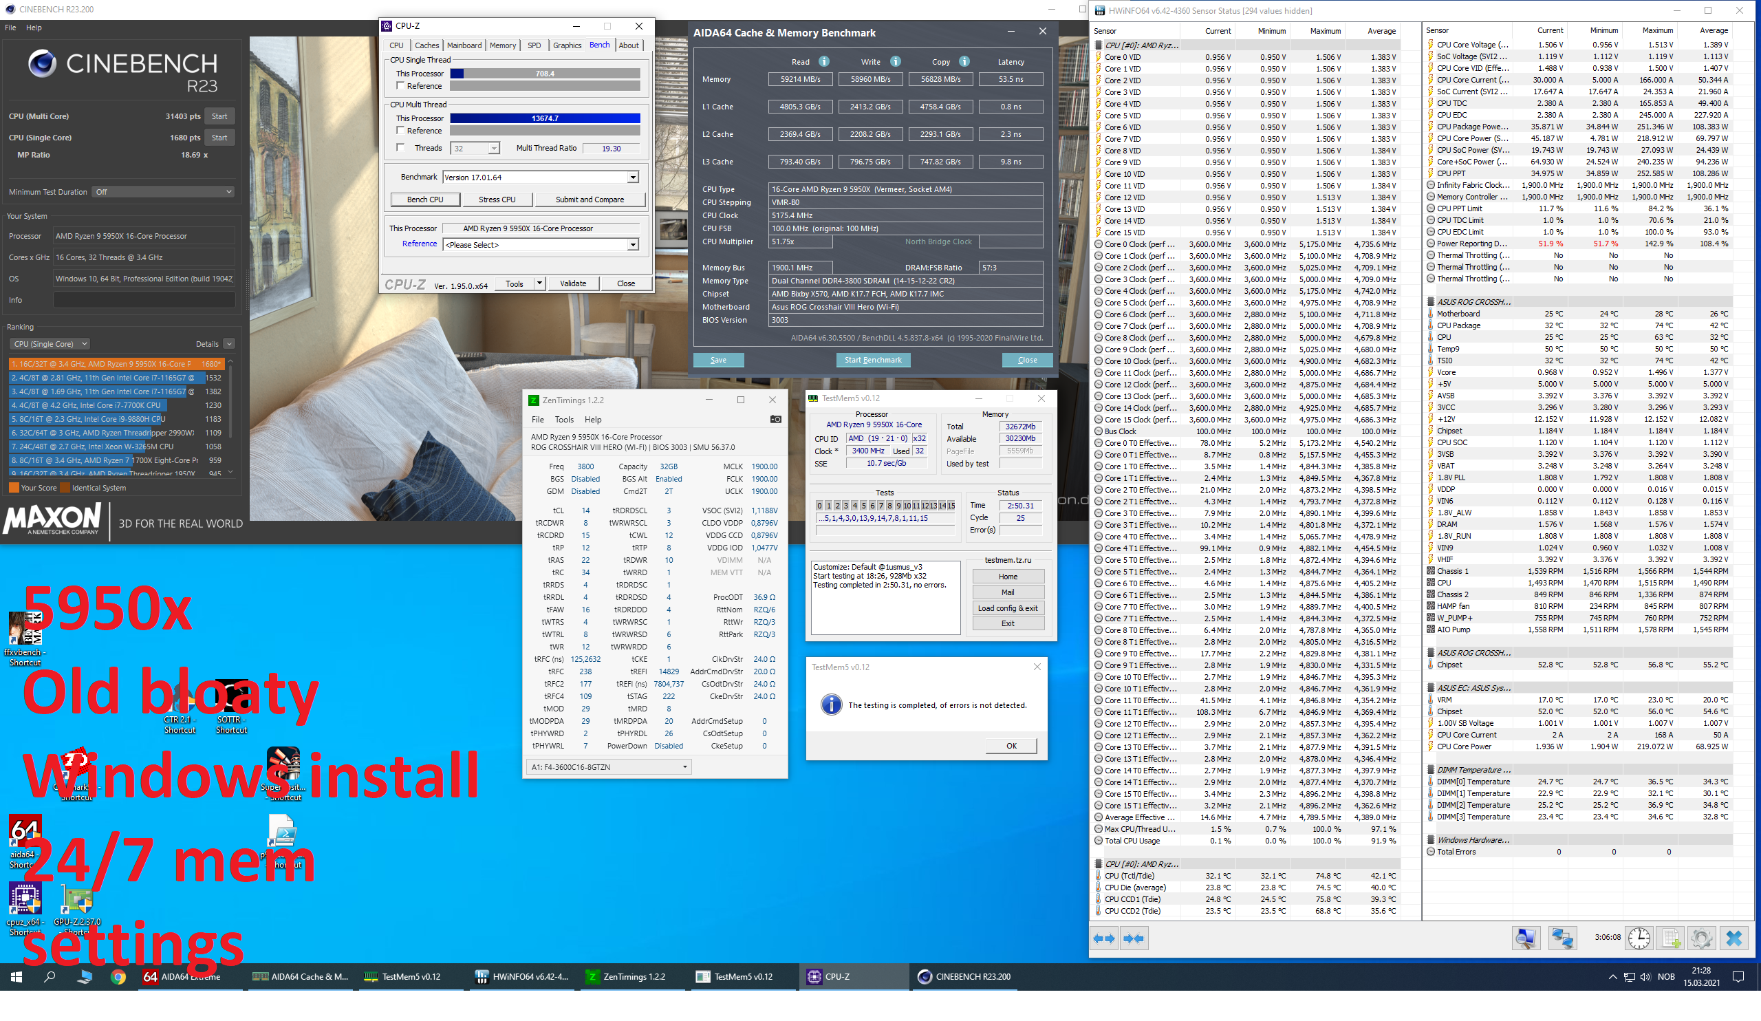Click the volume icon in system tray
The height and width of the screenshot is (1021, 1761).
pyautogui.click(x=1645, y=977)
